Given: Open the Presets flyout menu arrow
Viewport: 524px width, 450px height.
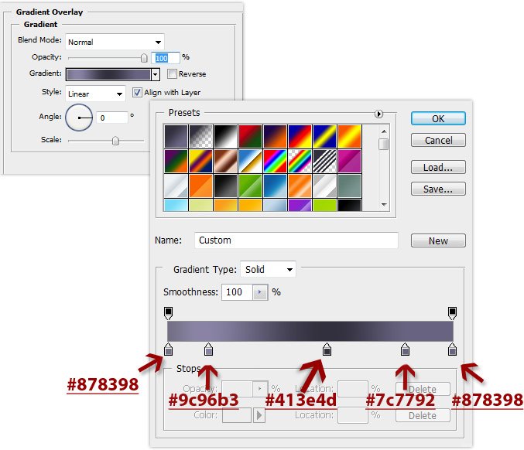Looking at the screenshot, I should pos(378,114).
